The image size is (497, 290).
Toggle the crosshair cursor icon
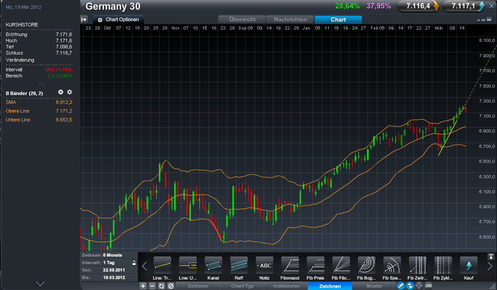coord(419,286)
